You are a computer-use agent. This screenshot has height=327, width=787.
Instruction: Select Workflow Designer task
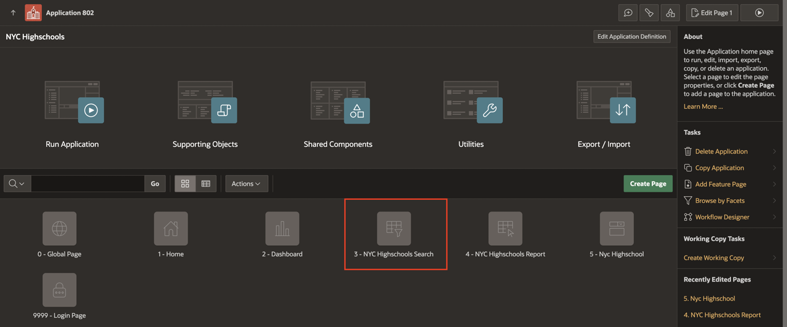point(722,217)
